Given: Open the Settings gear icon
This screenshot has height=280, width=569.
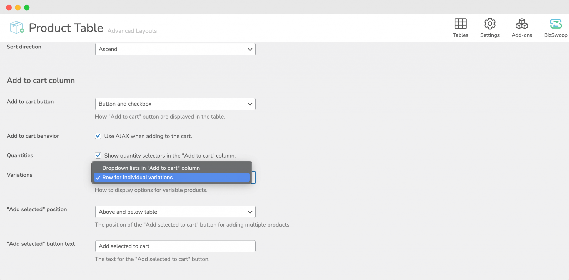Looking at the screenshot, I should (490, 24).
